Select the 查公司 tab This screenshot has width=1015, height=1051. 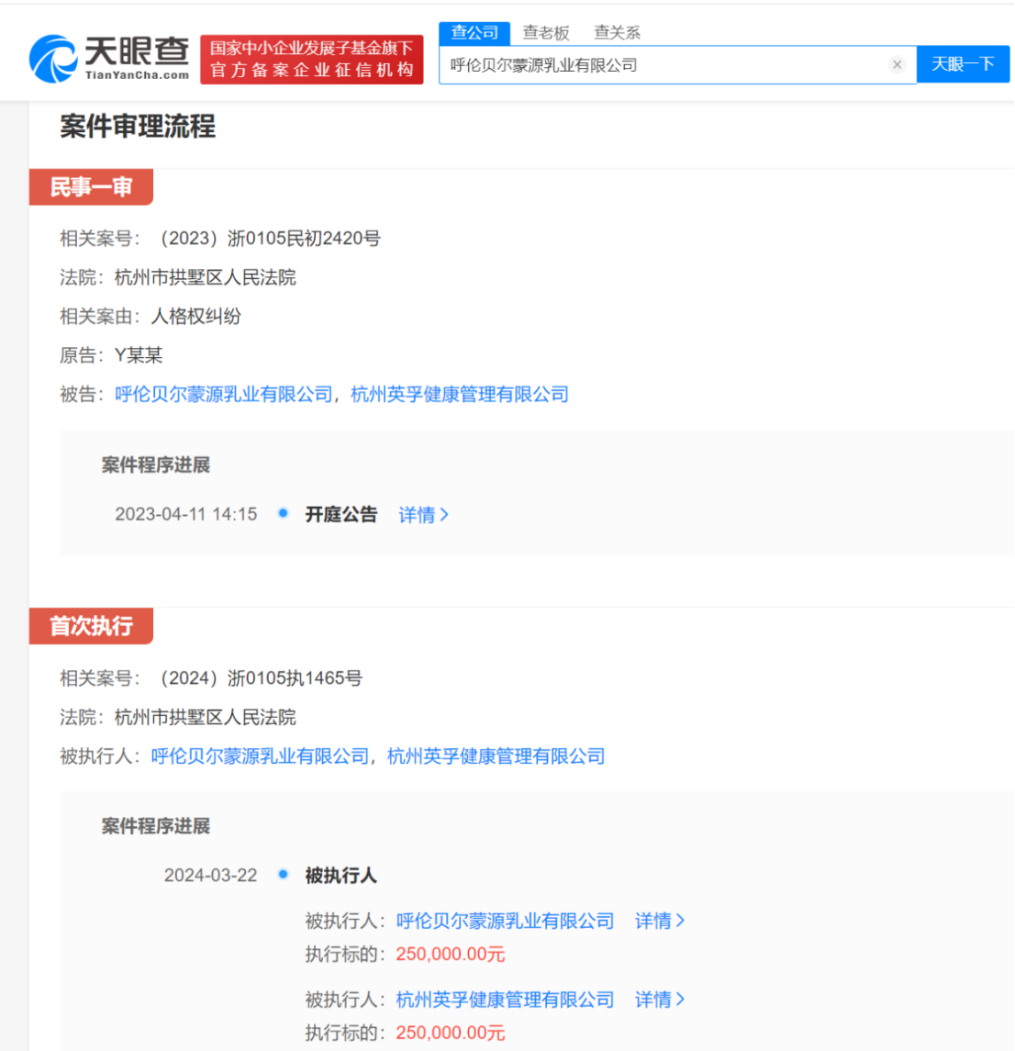(x=474, y=32)
